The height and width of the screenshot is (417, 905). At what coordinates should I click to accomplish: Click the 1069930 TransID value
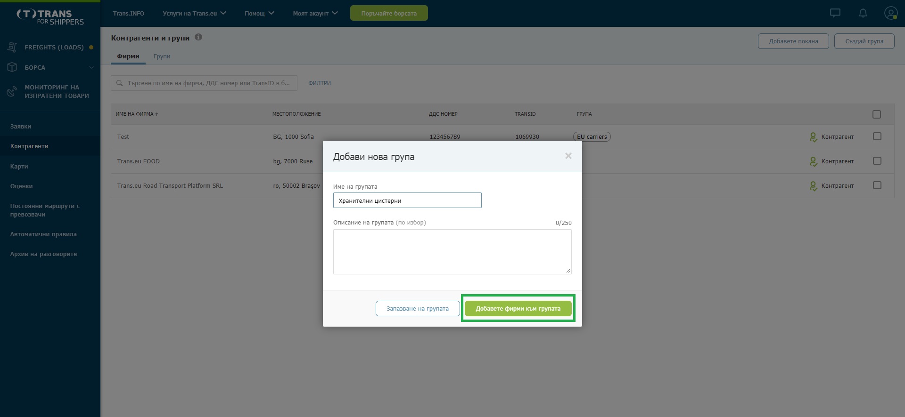(527, 136)
